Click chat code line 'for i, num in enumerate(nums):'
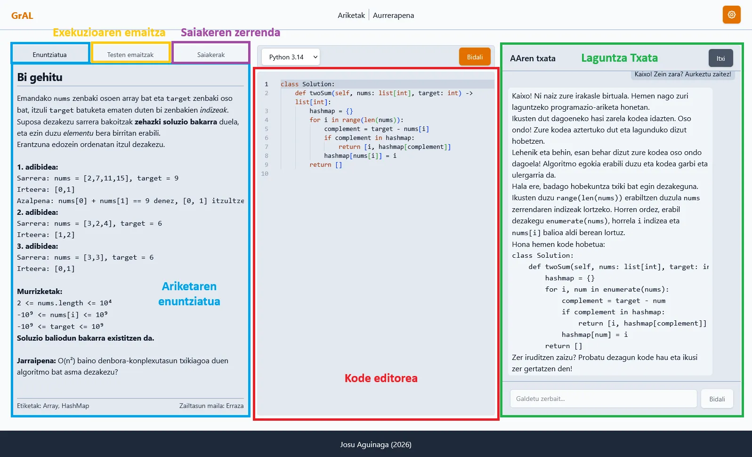 (x=607, y=289)
